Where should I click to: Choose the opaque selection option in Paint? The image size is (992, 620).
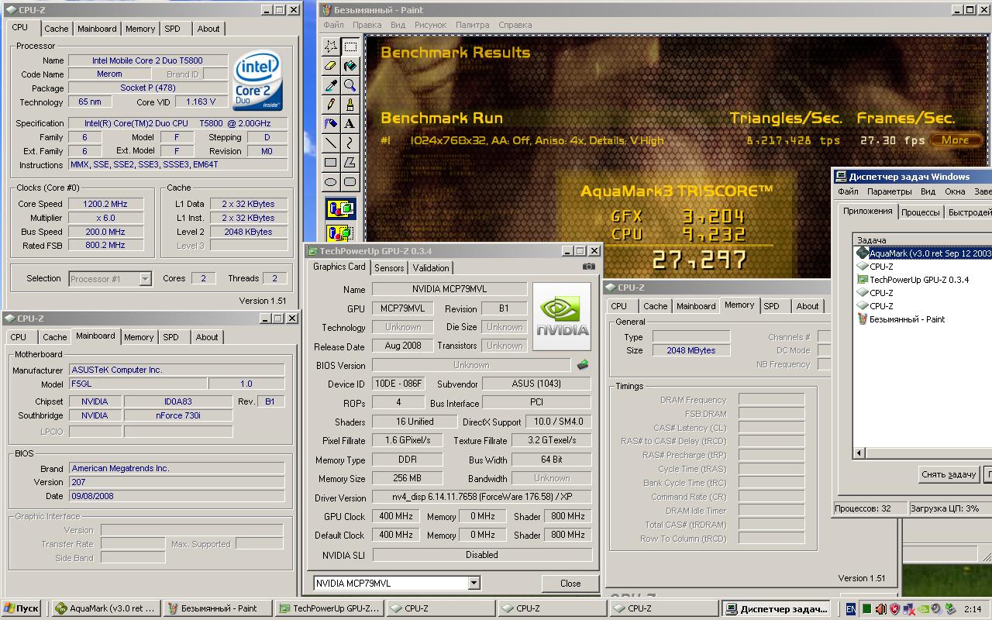coord(341,208)
